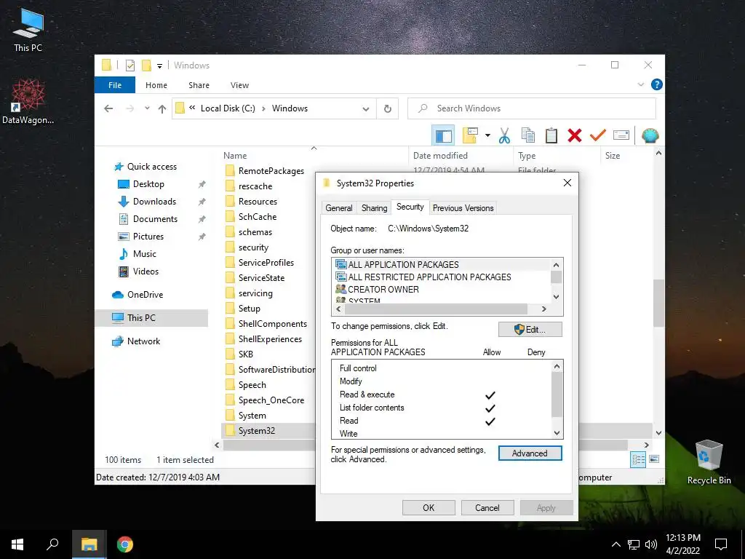
Task: Click OK in System32 Properties
Action: (429, 507)
